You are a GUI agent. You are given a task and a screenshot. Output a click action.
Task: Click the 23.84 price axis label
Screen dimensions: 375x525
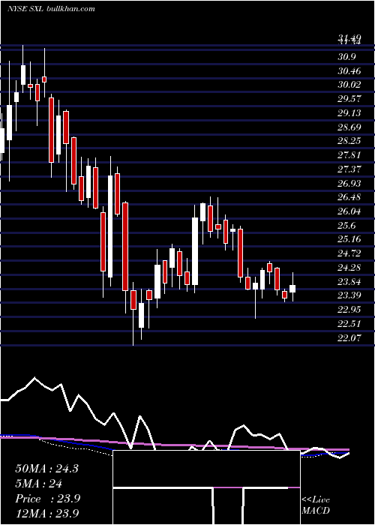point(349,281)
